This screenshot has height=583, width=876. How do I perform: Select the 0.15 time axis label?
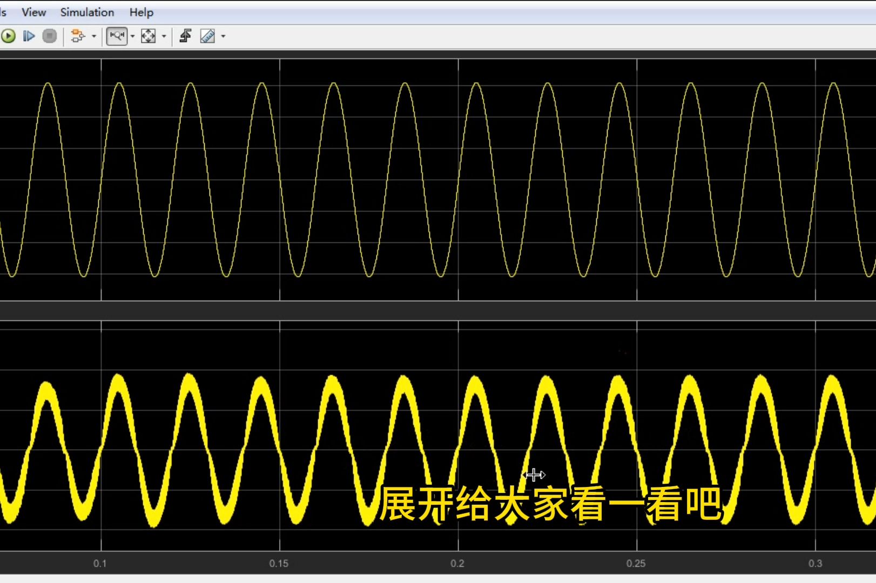click(x=279, y=564)
